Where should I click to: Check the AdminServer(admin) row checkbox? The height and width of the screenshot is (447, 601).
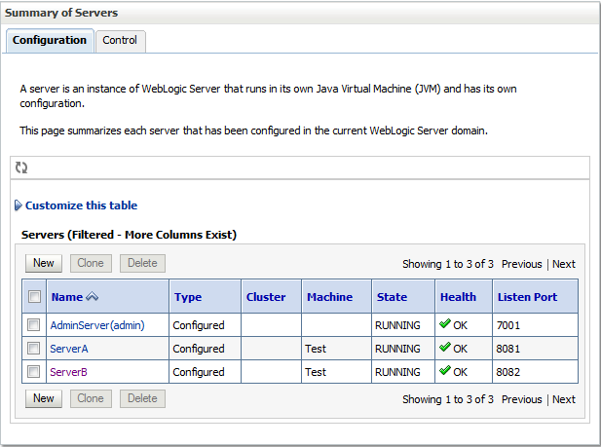(x=34, y=325)
